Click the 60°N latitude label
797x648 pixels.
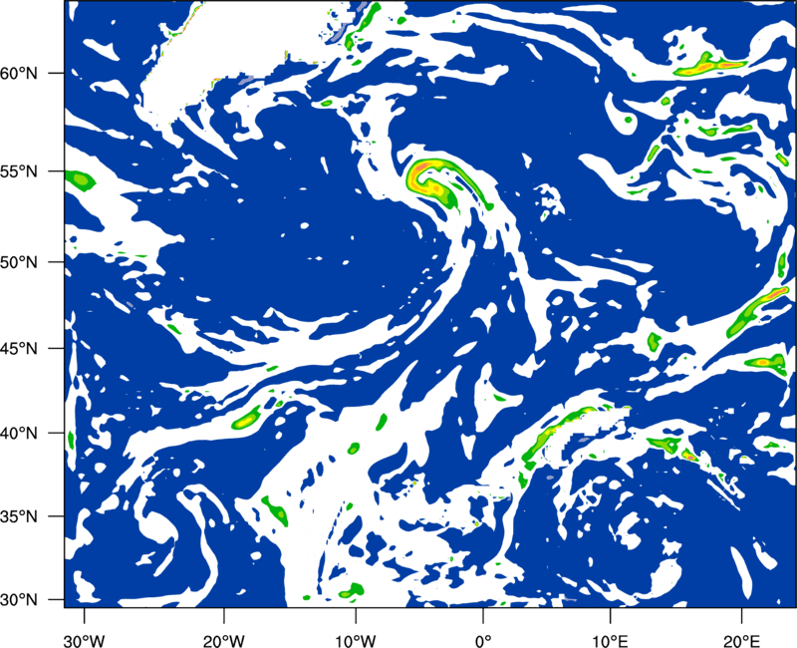click(19, 74)
